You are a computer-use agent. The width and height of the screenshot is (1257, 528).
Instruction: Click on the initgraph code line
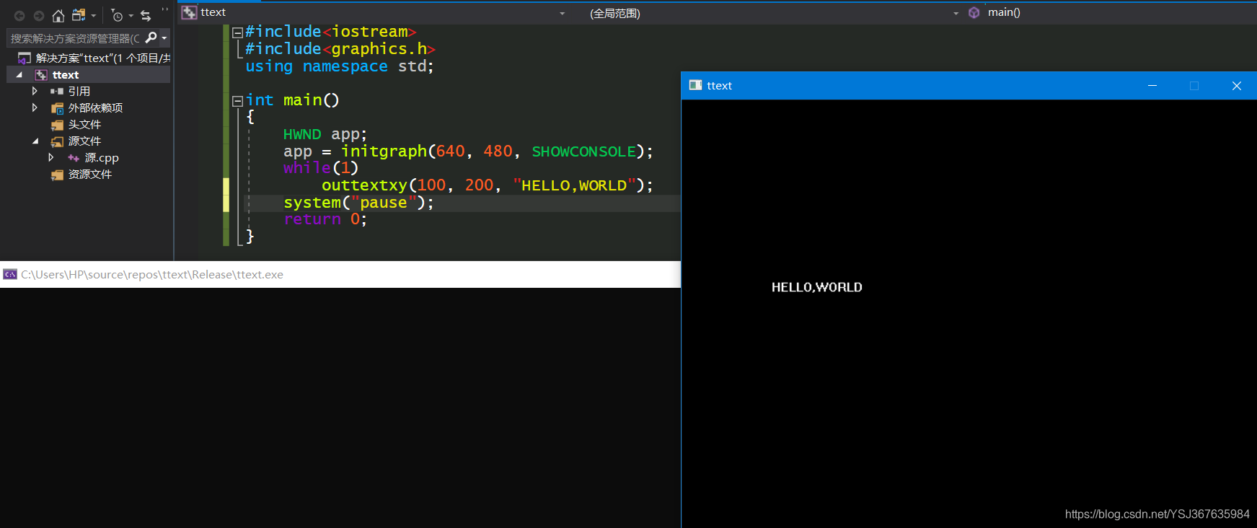pyautogui.click(x=468, y=151)
